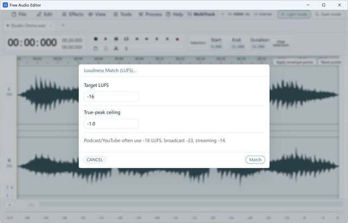Viewport: 348px width, 223px height.
Task: Toggle the R channel ON switch
Action: 9,166
